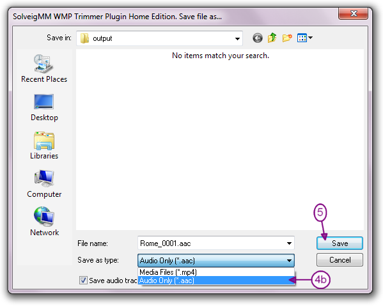Open the View menu grid icon
Viewport: 383px width, 308px height.
click(302, 38)
